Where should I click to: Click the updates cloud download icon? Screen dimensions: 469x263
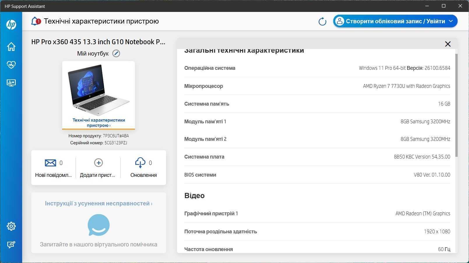pos(140,163)
